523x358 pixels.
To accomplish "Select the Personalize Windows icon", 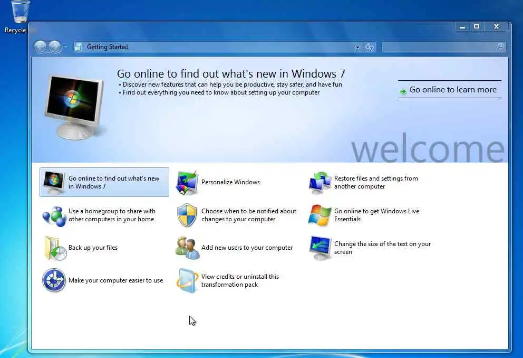I will 187,183.
